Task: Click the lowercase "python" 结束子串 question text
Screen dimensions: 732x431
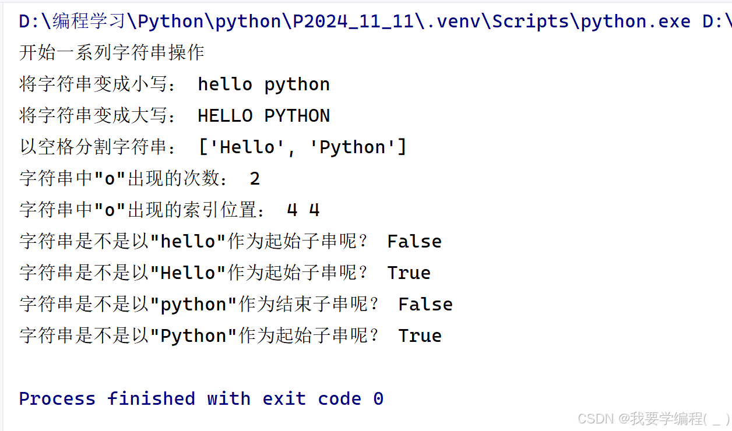Action: point(199,305)
